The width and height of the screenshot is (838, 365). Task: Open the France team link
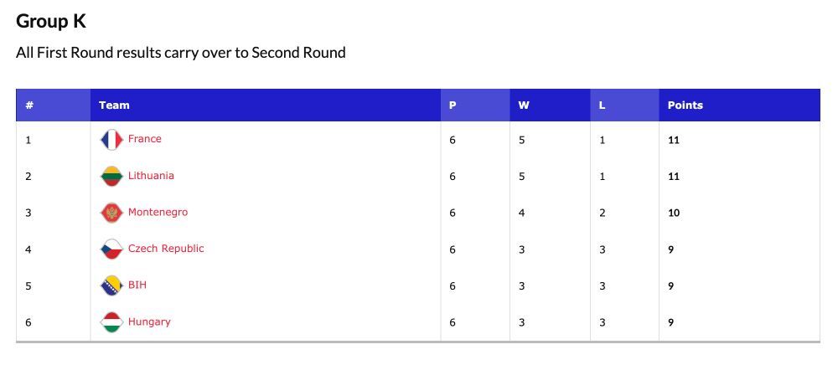(145, 139)
